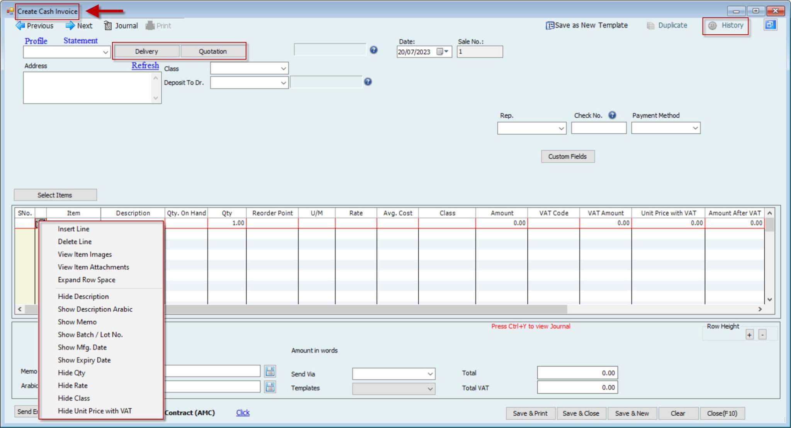Click the Previous arrow icon
791x428 pixels.
click(x=20, y=25)
